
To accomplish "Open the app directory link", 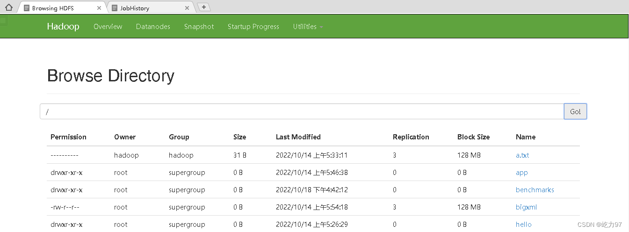I will click(522, 173).
